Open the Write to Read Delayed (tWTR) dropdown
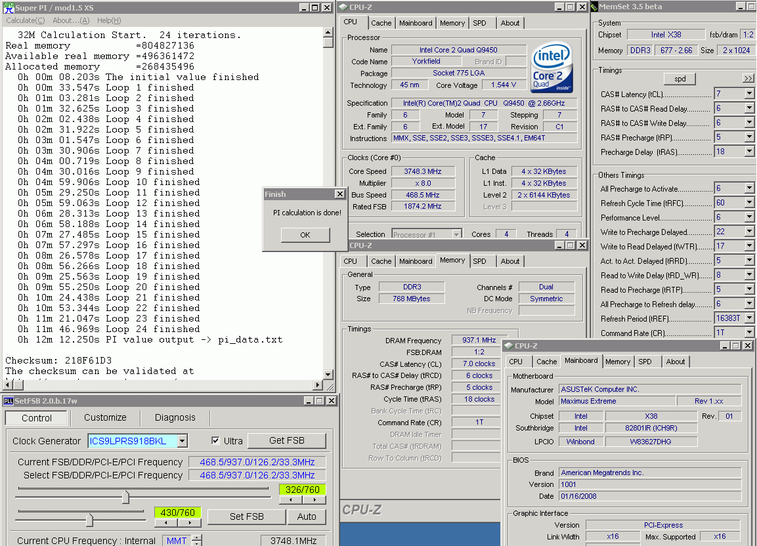Viewport: 757px width, 546px height. click(748, 246)
